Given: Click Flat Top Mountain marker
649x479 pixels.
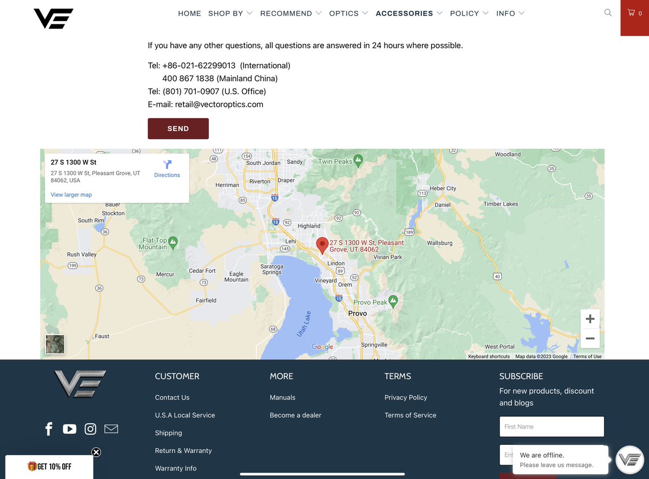Looking at the screenshot, I should tap(173, 242).
